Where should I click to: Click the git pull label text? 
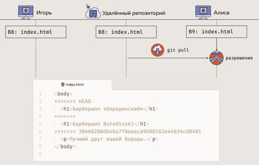click(178, 50)
